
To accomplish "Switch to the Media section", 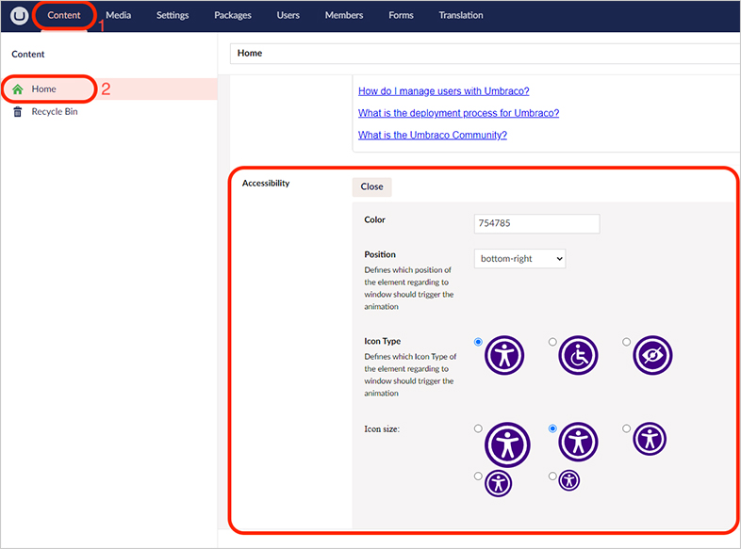I will (x=118, y=16).
